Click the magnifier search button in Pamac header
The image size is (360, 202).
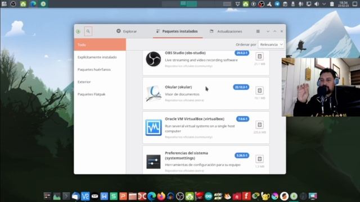[x=88, y=31]
